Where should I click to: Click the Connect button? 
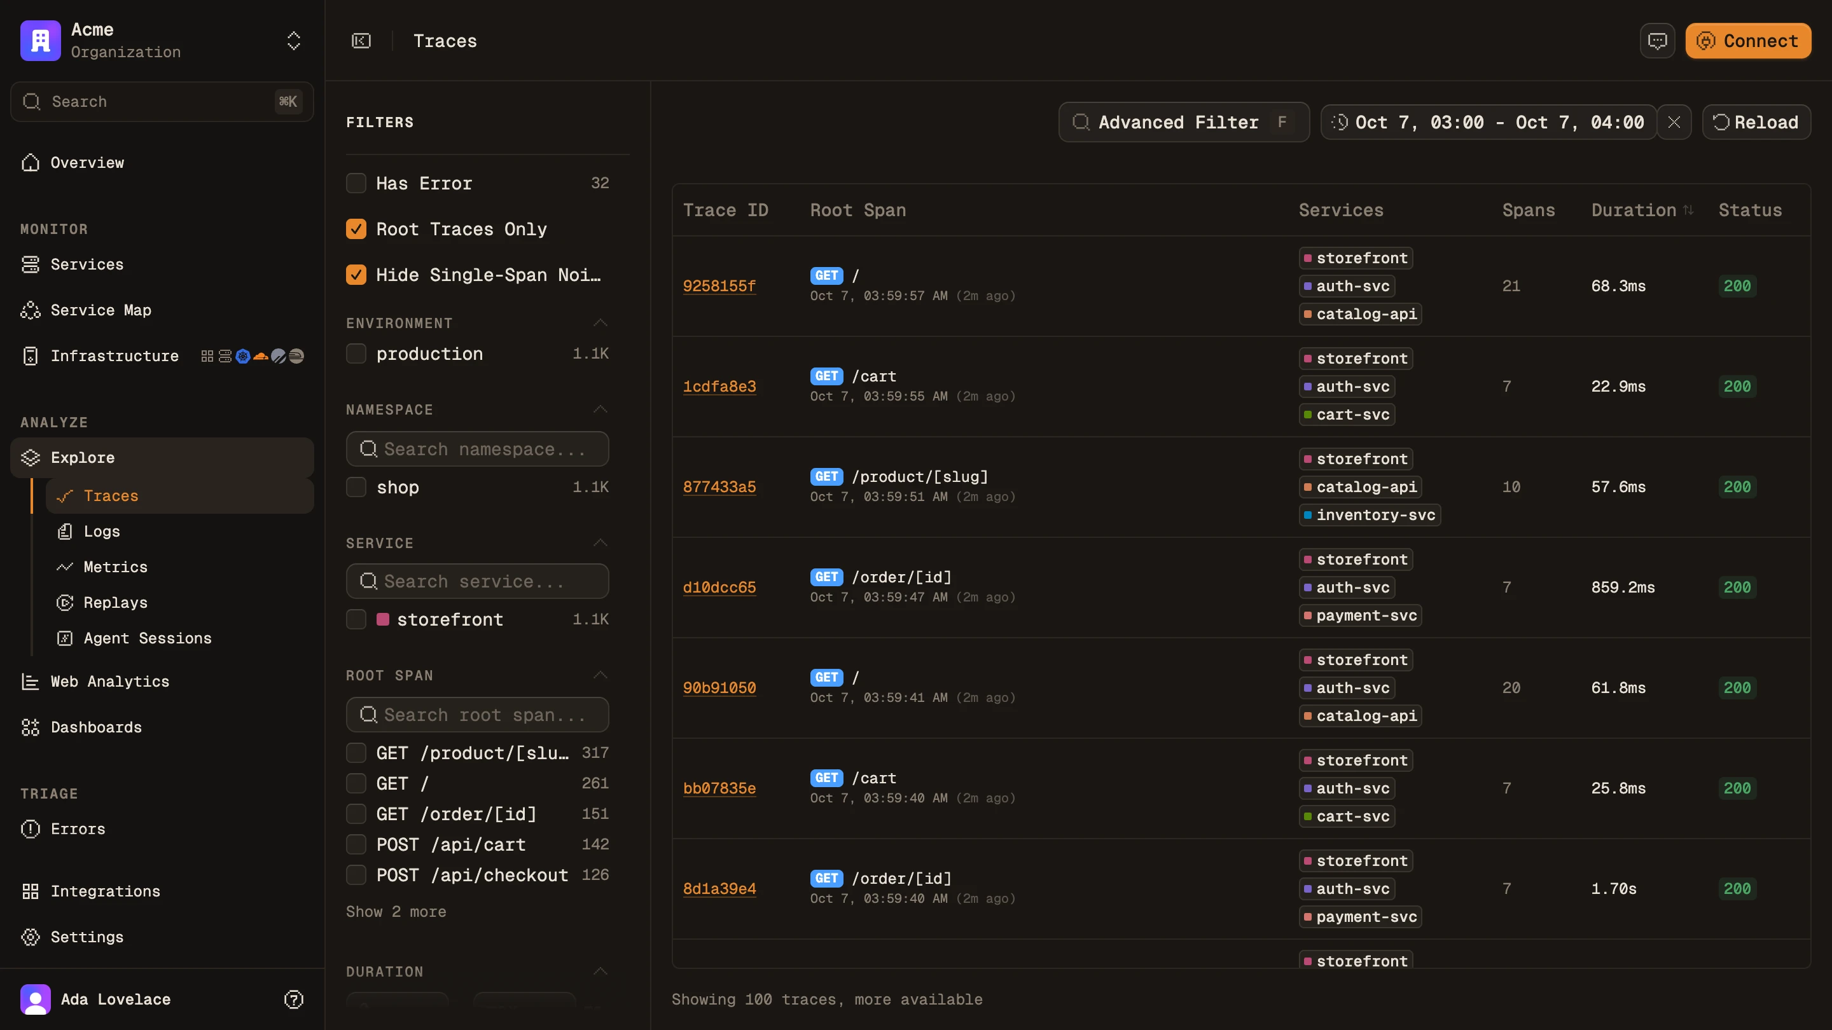click(x=1748, y=41)
